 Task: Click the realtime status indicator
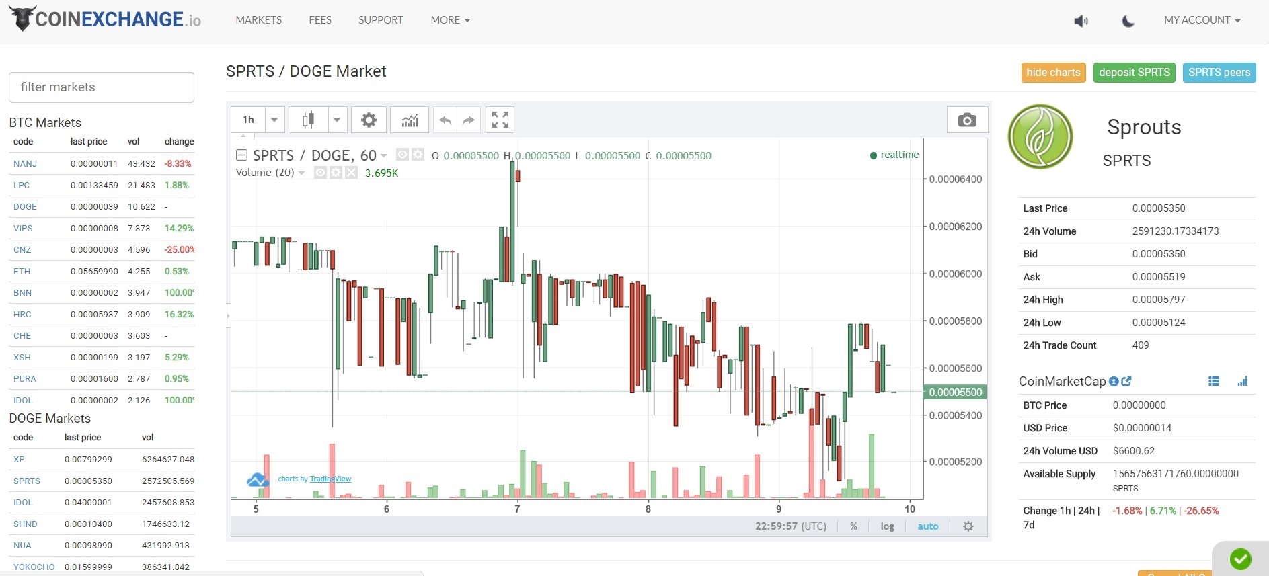(x=894, y=155)
